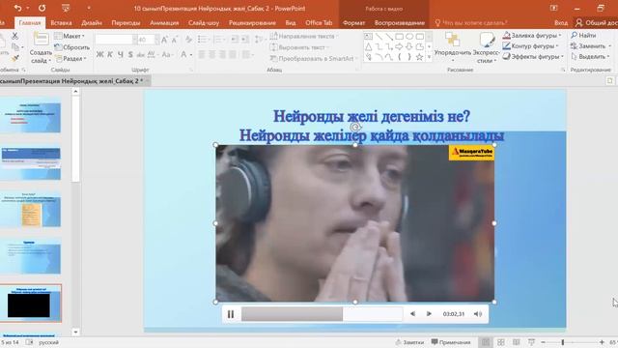Click the Decrease Font Size icon

click(175, 39)
